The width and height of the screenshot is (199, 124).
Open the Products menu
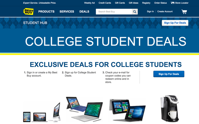46,12
